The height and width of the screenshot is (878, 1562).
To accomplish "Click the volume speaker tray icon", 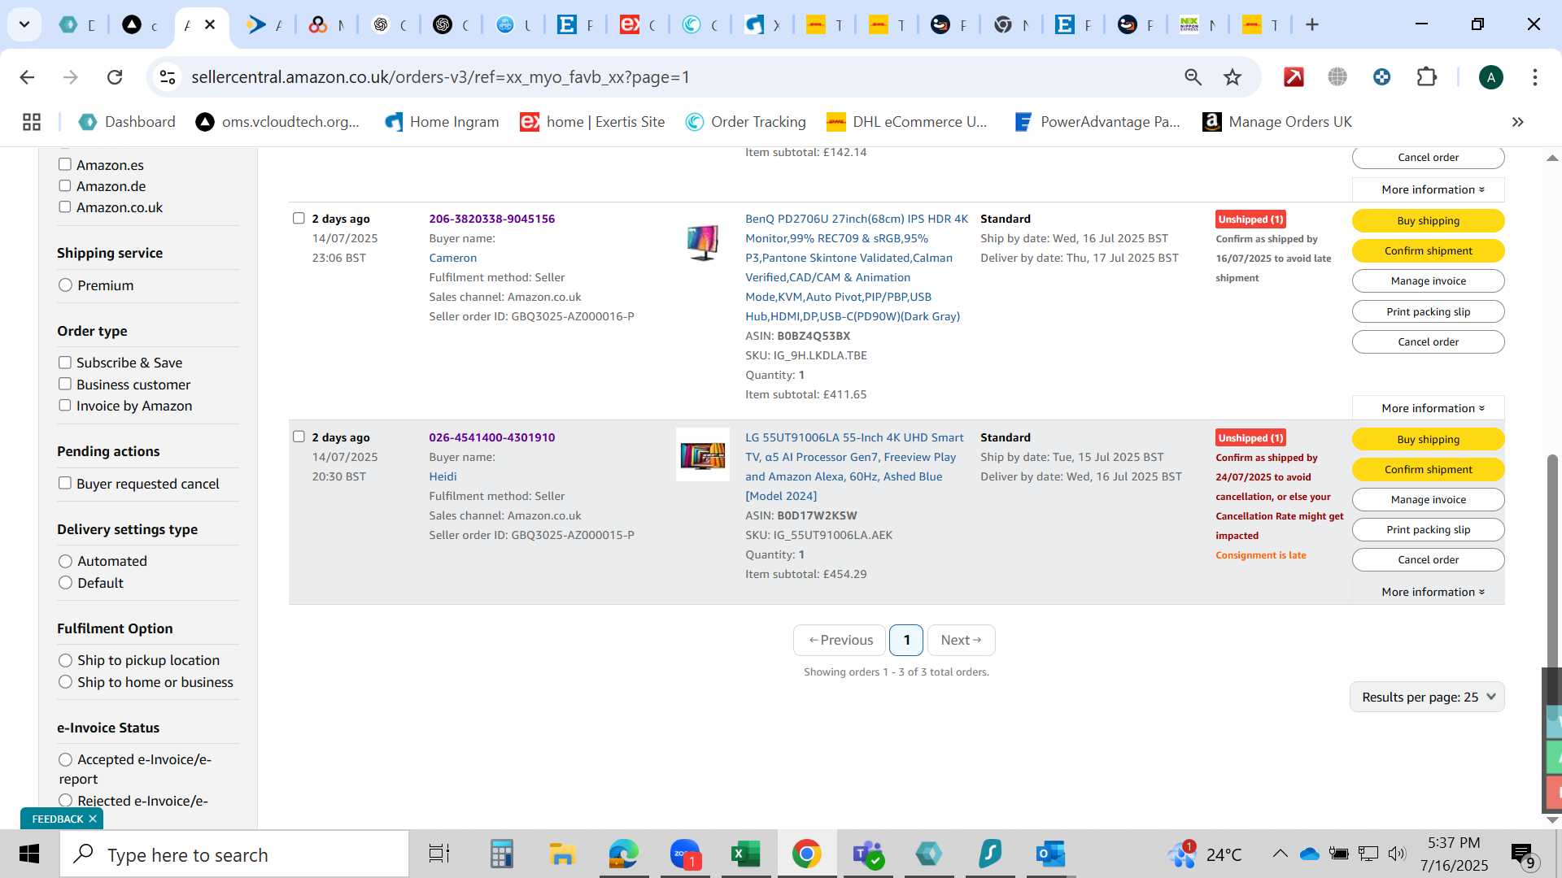I will [x=1397, y=854].
